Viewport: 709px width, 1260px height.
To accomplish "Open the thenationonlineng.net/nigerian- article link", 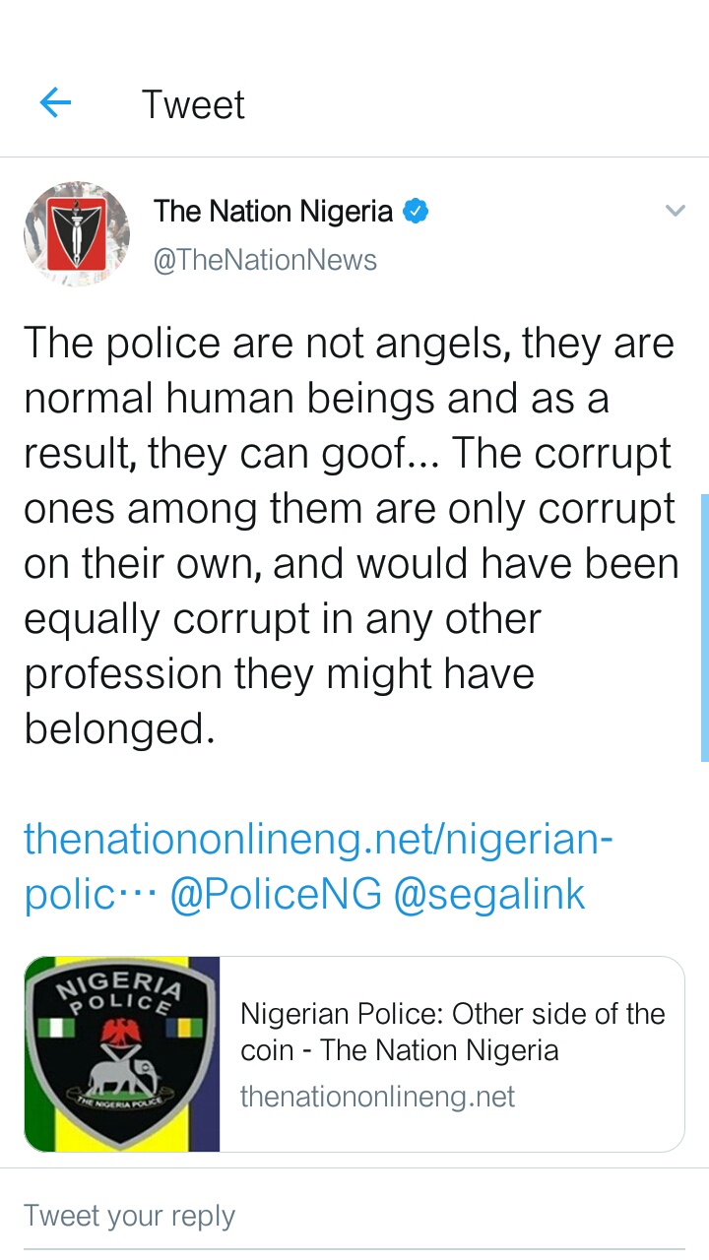I will click(318, 840).
